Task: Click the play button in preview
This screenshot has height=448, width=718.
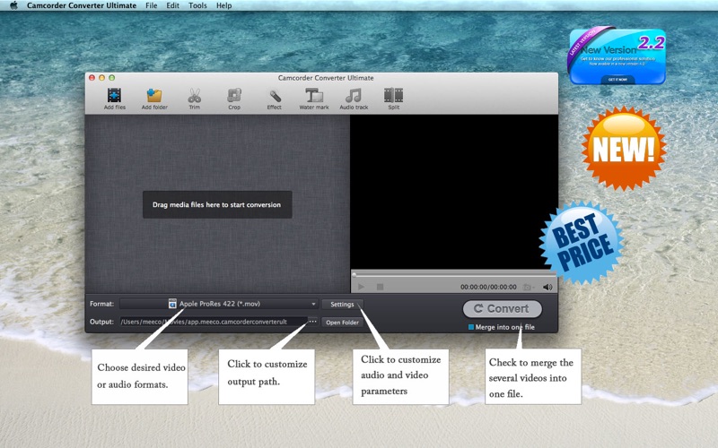Action: click(361, 287)
